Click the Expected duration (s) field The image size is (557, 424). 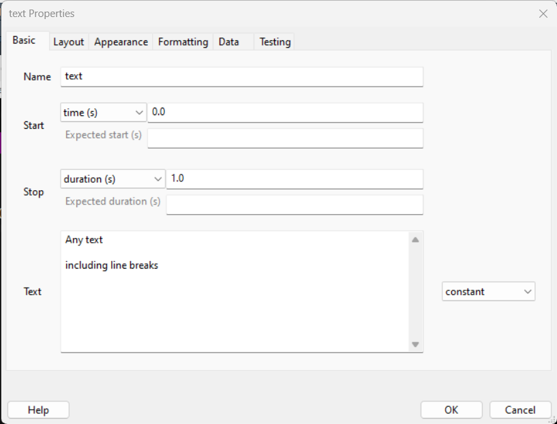pyautogui.click(x=295, y=205)
